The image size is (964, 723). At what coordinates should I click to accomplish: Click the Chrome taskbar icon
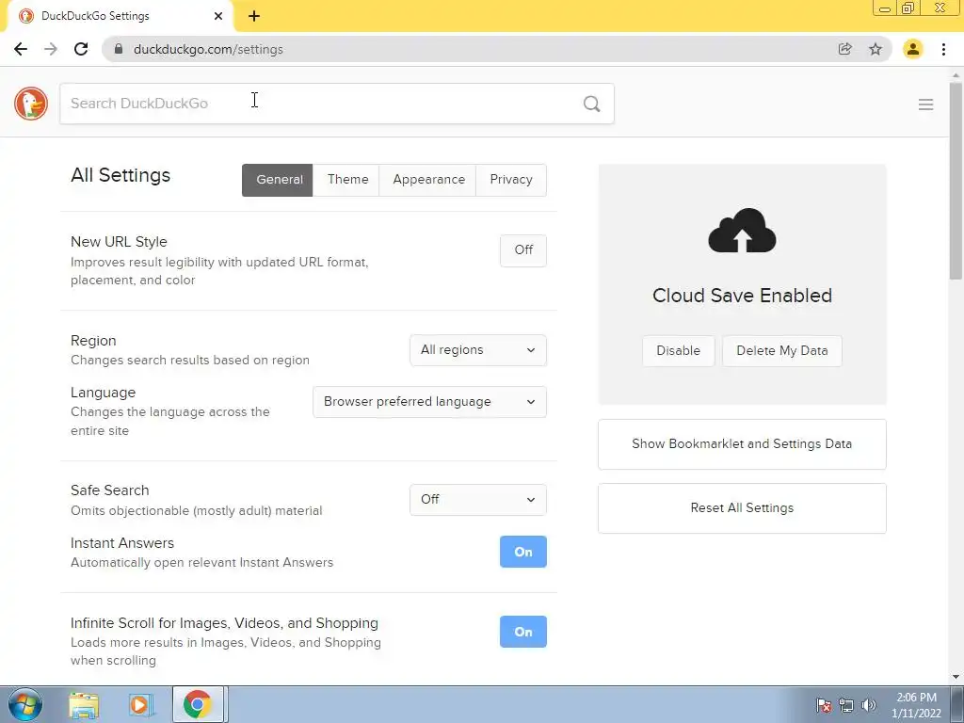(198, 704)
